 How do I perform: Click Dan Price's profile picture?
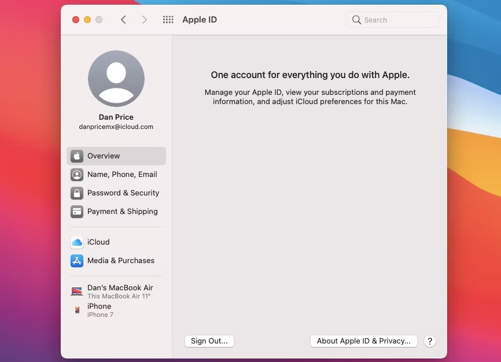116,79
